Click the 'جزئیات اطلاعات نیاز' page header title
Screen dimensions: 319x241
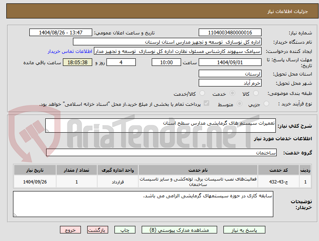pyautogui.click(x=287, y=11)
